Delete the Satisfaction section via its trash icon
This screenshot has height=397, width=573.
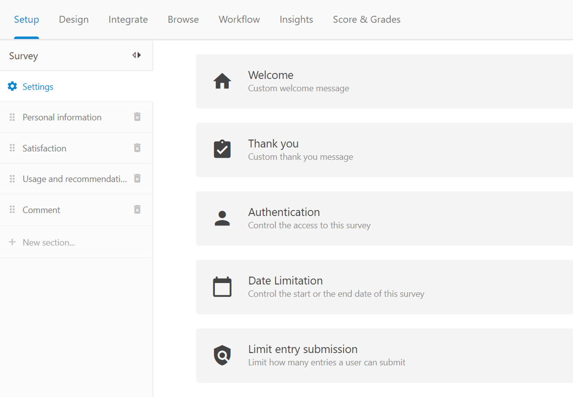[x=137, y=148]
